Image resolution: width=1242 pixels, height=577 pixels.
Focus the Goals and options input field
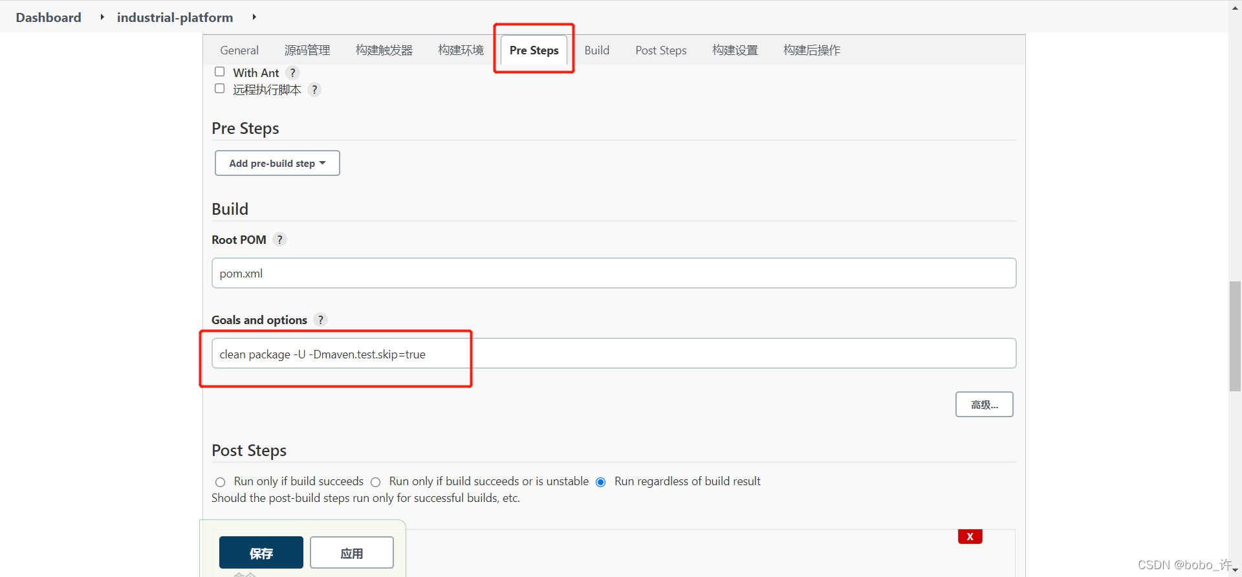pos(613,353)
